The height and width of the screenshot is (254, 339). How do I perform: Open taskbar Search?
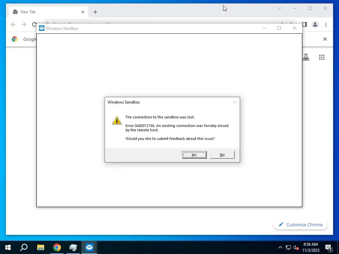(x=24, y=247)
